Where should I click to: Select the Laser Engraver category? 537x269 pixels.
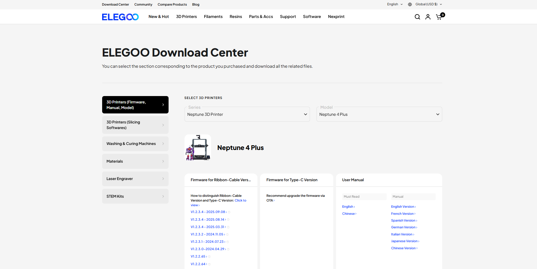pyautogui.click(x=135, y=179)
